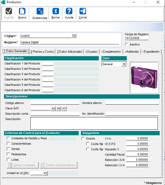
Task: Click the purple camera product image
Action: 144,78
